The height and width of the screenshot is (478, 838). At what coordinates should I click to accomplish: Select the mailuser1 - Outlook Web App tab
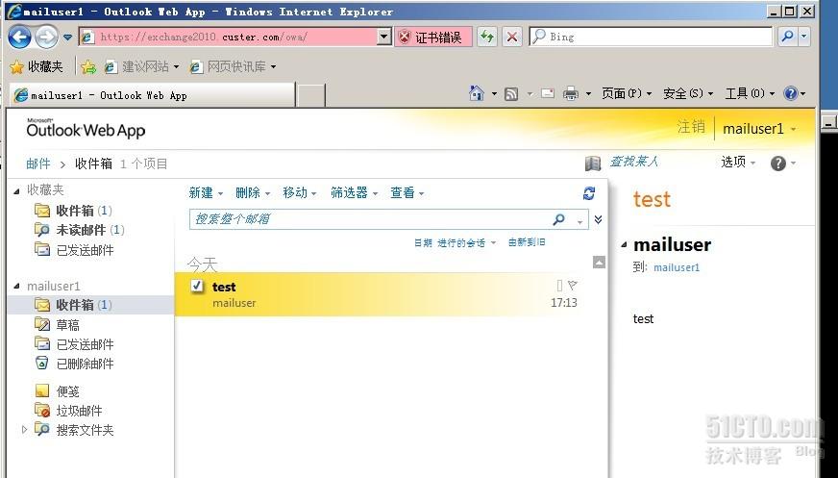[152, 95]
